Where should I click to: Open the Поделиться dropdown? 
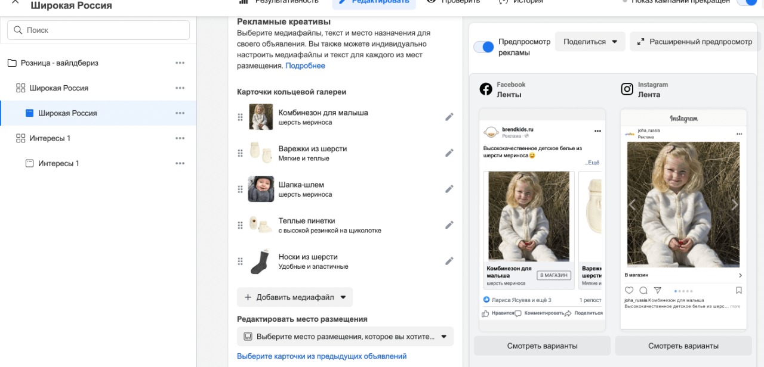[x=590, y=42]
